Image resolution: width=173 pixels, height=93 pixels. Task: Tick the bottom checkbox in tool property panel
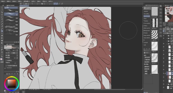(x=6, y=66)
